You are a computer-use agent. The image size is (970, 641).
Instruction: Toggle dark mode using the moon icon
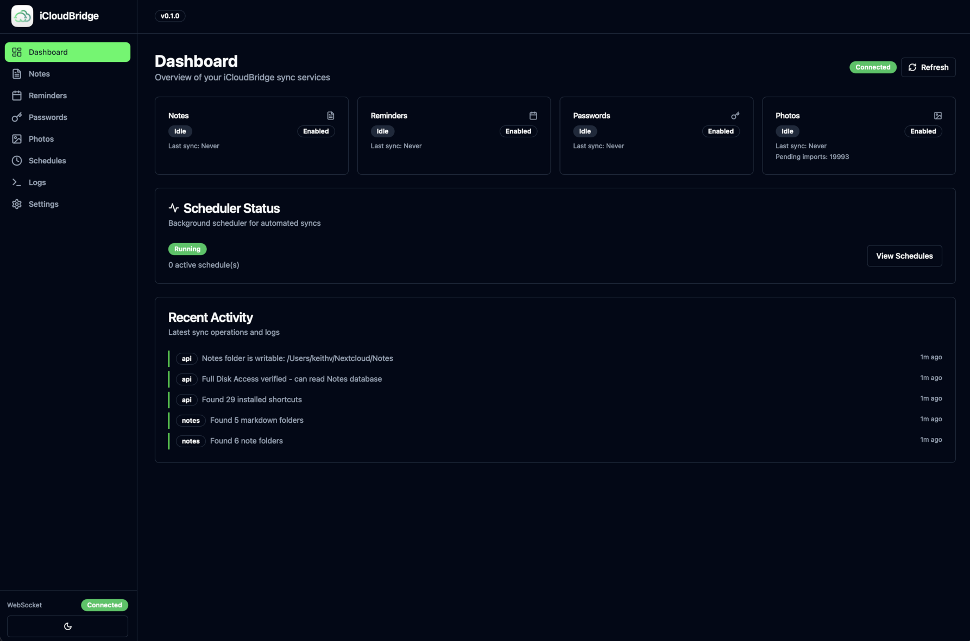tap(67, 625)
